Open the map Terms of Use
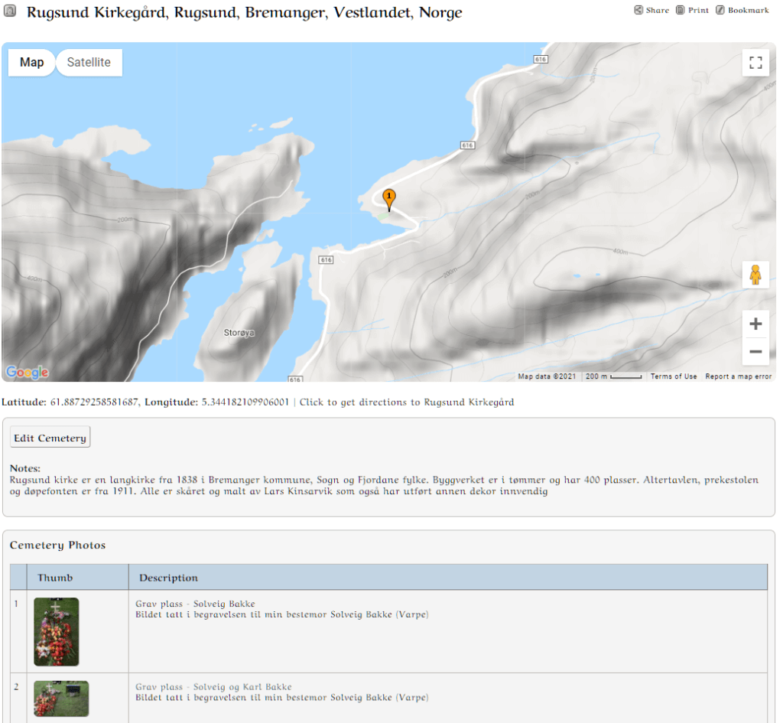The width and height of the screenshot is (783, 723). 673,376
